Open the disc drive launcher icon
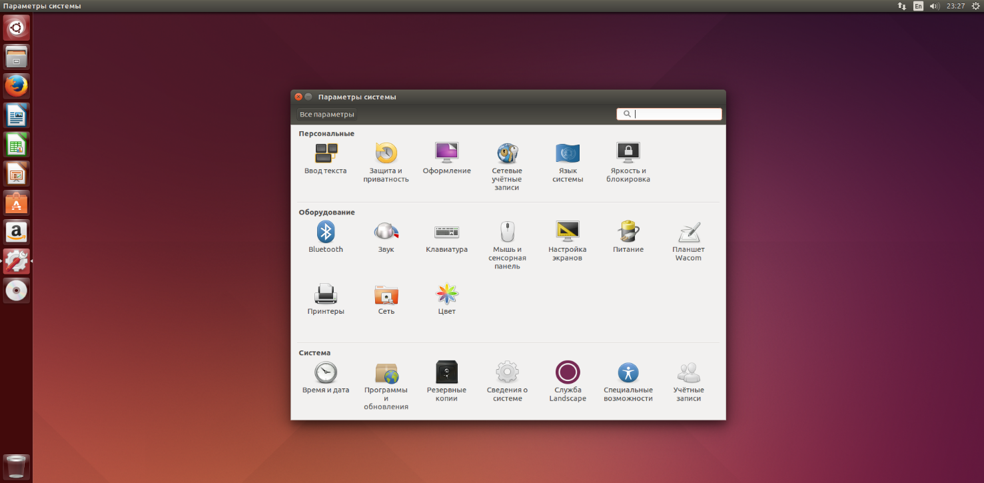The image size is (984, 483). pyautogui.click(x=17, y=290)
